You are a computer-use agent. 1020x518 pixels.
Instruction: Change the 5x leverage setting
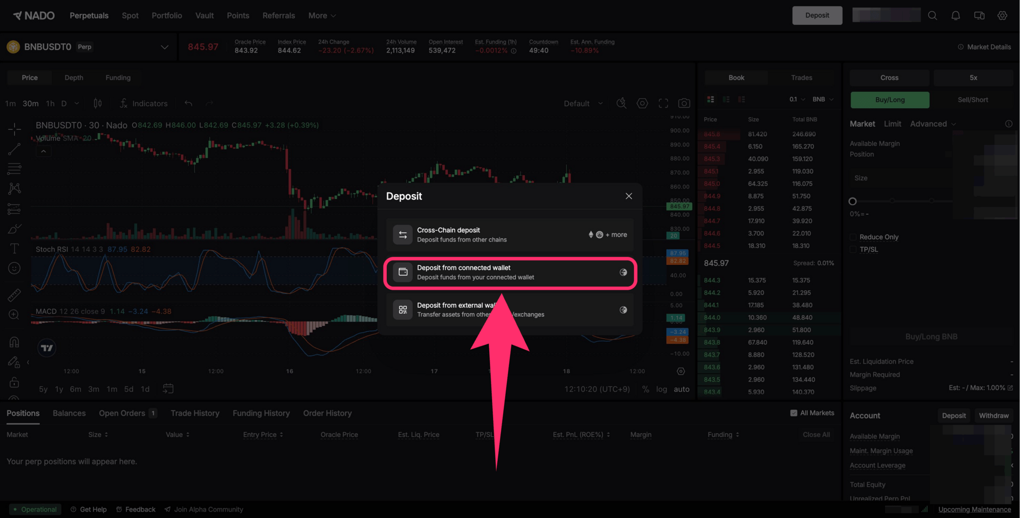coord(973,77)
